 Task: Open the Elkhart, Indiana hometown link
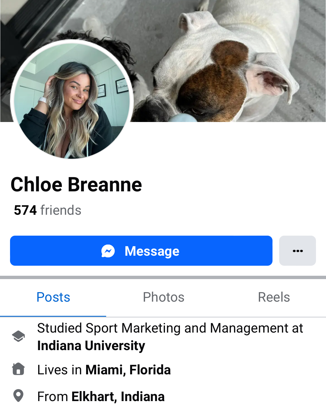click(118, 397)
